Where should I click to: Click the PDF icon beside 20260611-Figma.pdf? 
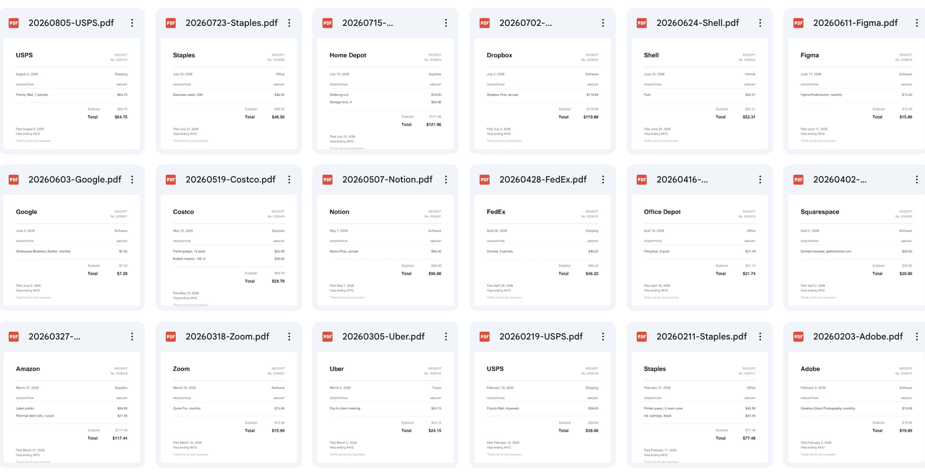pyautogui.click(x=798, y=23)
